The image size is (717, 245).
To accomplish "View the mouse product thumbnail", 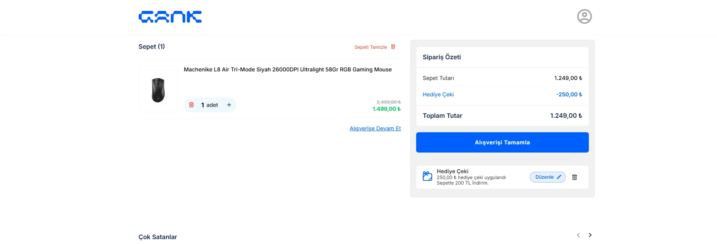I will point(158,89).
